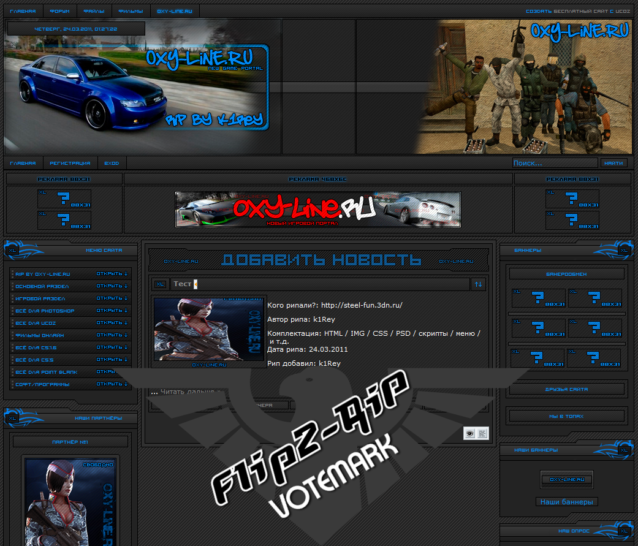Open Фильмы in the top navigation bar
638x546 pixels.
[131, 12]
